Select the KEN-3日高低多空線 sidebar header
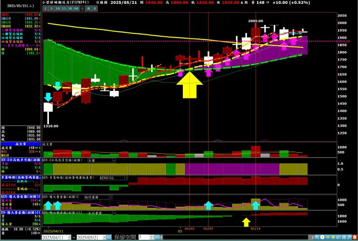 [x=20, y=160]
